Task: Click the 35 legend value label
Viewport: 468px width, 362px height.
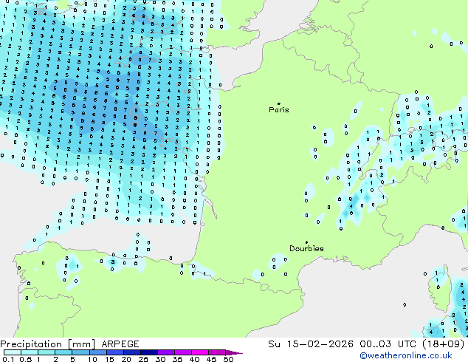Action: pos(177,359)
